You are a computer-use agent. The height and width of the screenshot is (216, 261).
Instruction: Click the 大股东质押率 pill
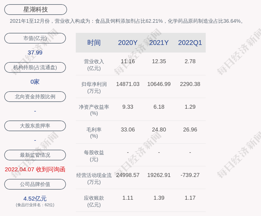point(35,126)
